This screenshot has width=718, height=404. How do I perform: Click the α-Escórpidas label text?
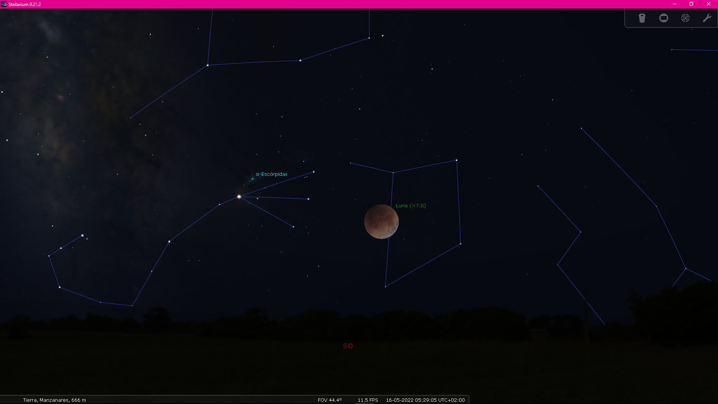tap(271, 174)
